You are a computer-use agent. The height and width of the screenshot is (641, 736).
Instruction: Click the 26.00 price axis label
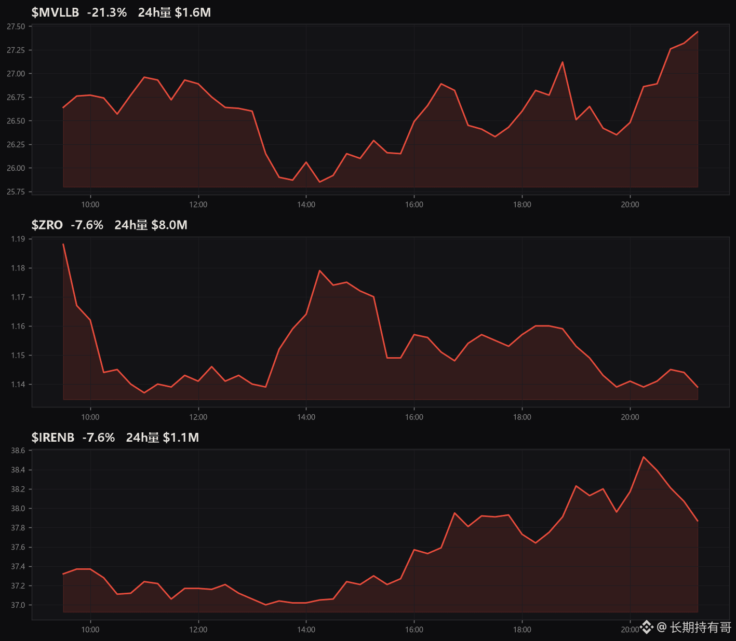click(x=16, y=168)
